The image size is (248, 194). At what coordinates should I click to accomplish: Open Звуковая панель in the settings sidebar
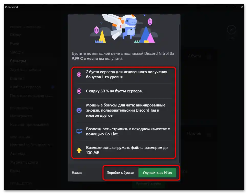(x=25, y=70)
